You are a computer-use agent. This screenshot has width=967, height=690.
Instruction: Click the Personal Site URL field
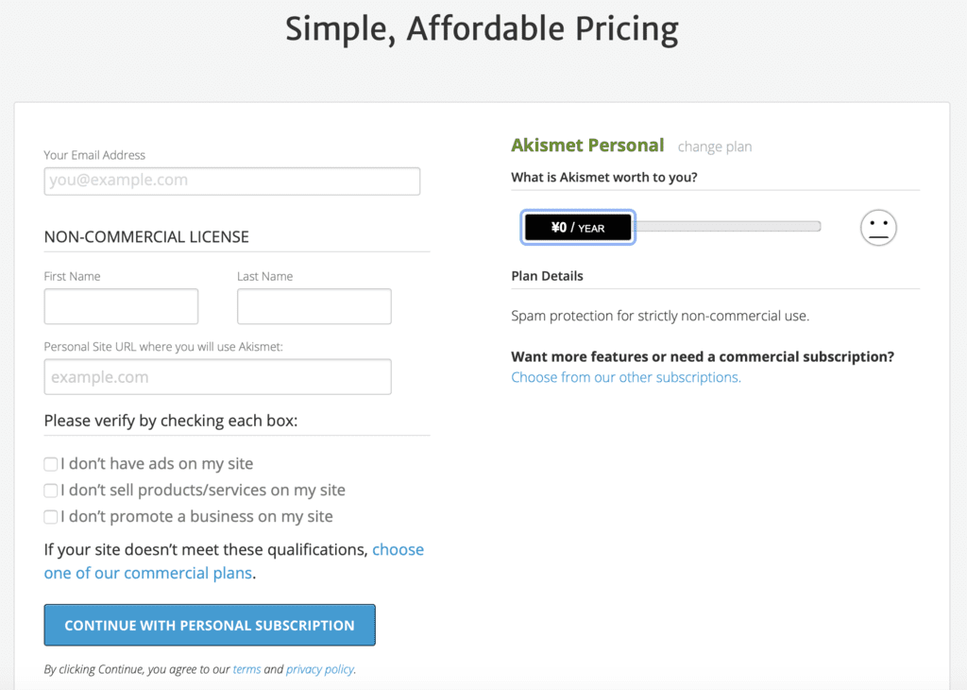[217, 377]
